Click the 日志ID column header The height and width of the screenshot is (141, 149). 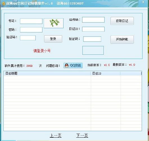click(105, 73)
